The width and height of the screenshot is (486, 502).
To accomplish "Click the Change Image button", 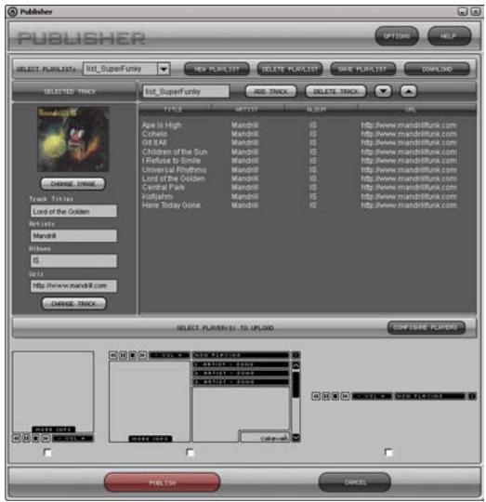I will [x=73, y=184].
